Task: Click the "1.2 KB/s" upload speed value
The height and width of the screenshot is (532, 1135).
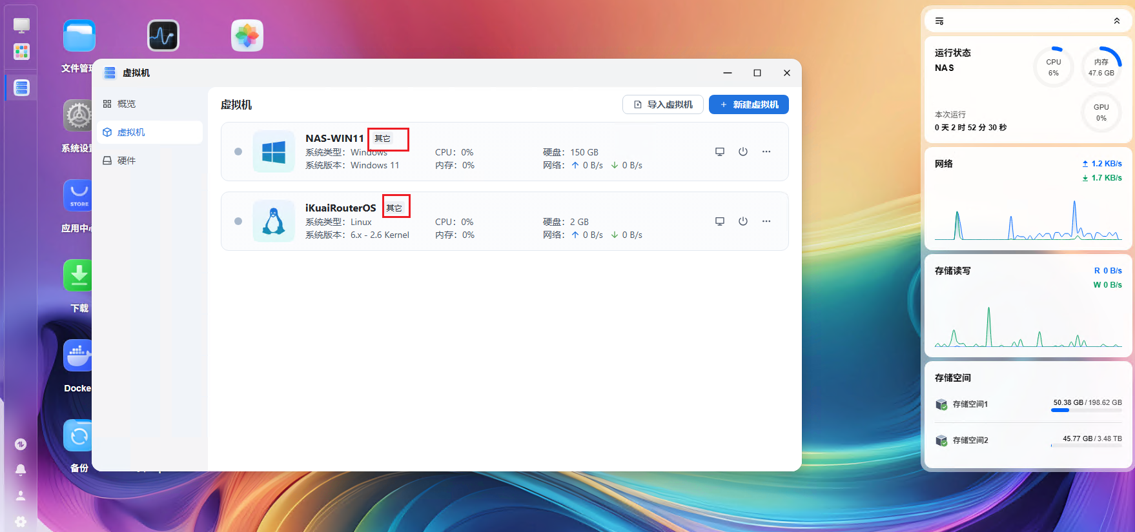Action: [x=1107, y=164]
